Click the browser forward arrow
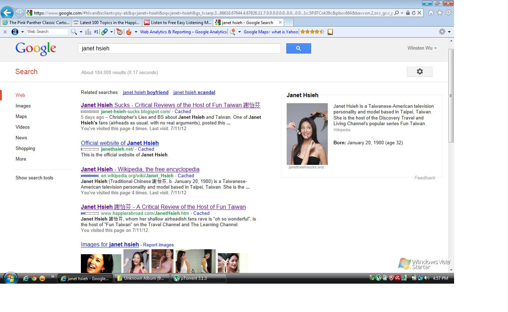This screenshot has width=508, height=312. coord(20,13)
